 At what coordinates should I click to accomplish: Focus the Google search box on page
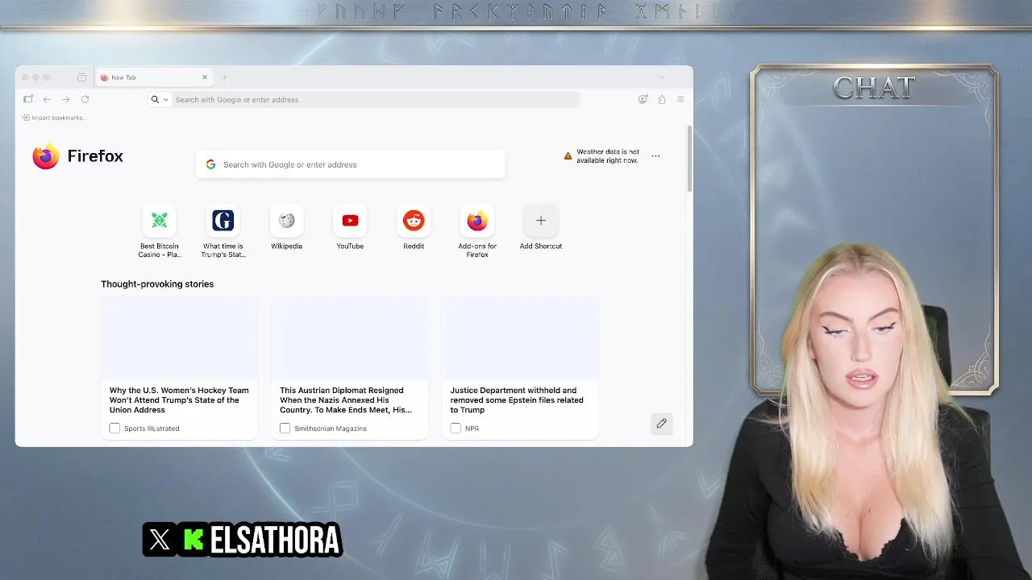(x=350, y=164)
